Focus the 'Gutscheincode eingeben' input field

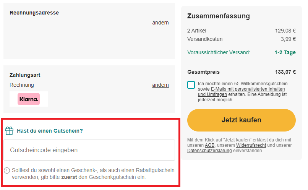pos(89,150)
